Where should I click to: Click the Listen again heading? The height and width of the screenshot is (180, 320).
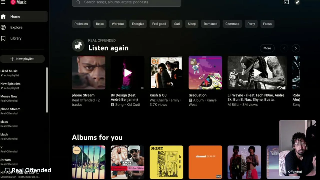[108, 48]
